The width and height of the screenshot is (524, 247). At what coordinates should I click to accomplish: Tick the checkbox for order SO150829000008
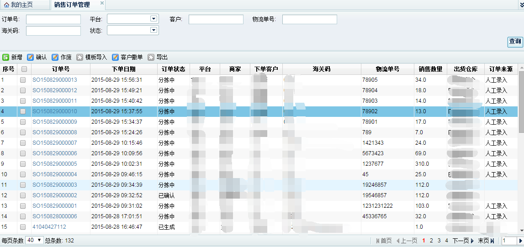coord(23,132)
